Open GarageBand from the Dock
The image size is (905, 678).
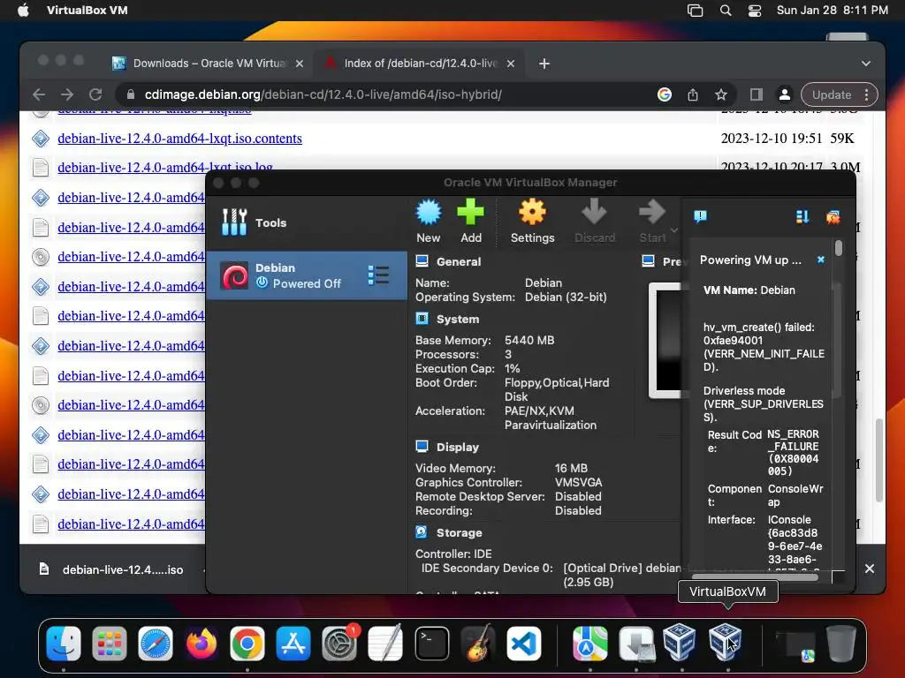478,644
